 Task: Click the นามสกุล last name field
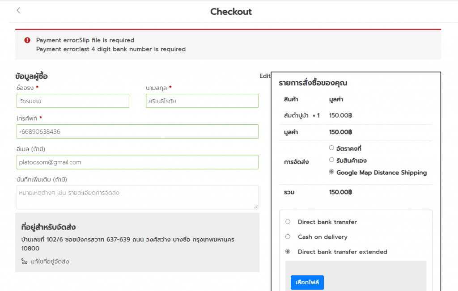coord(202,101)
